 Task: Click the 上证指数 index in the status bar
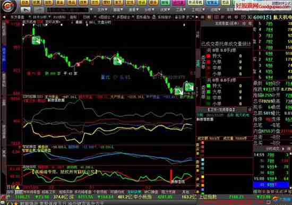[209, 197]
